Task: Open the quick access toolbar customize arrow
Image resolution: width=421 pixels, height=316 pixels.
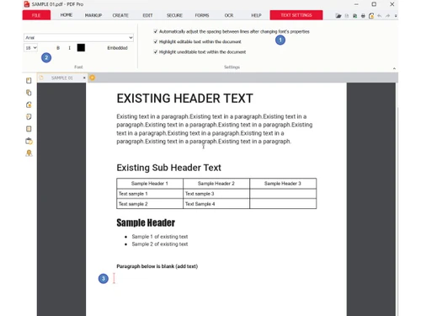Action: 396,16
